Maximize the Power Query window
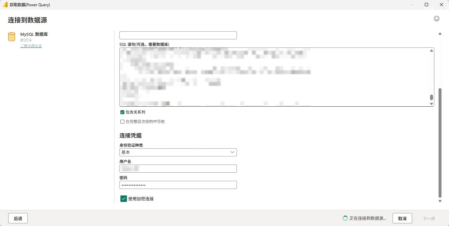 (x=426, y=5)
